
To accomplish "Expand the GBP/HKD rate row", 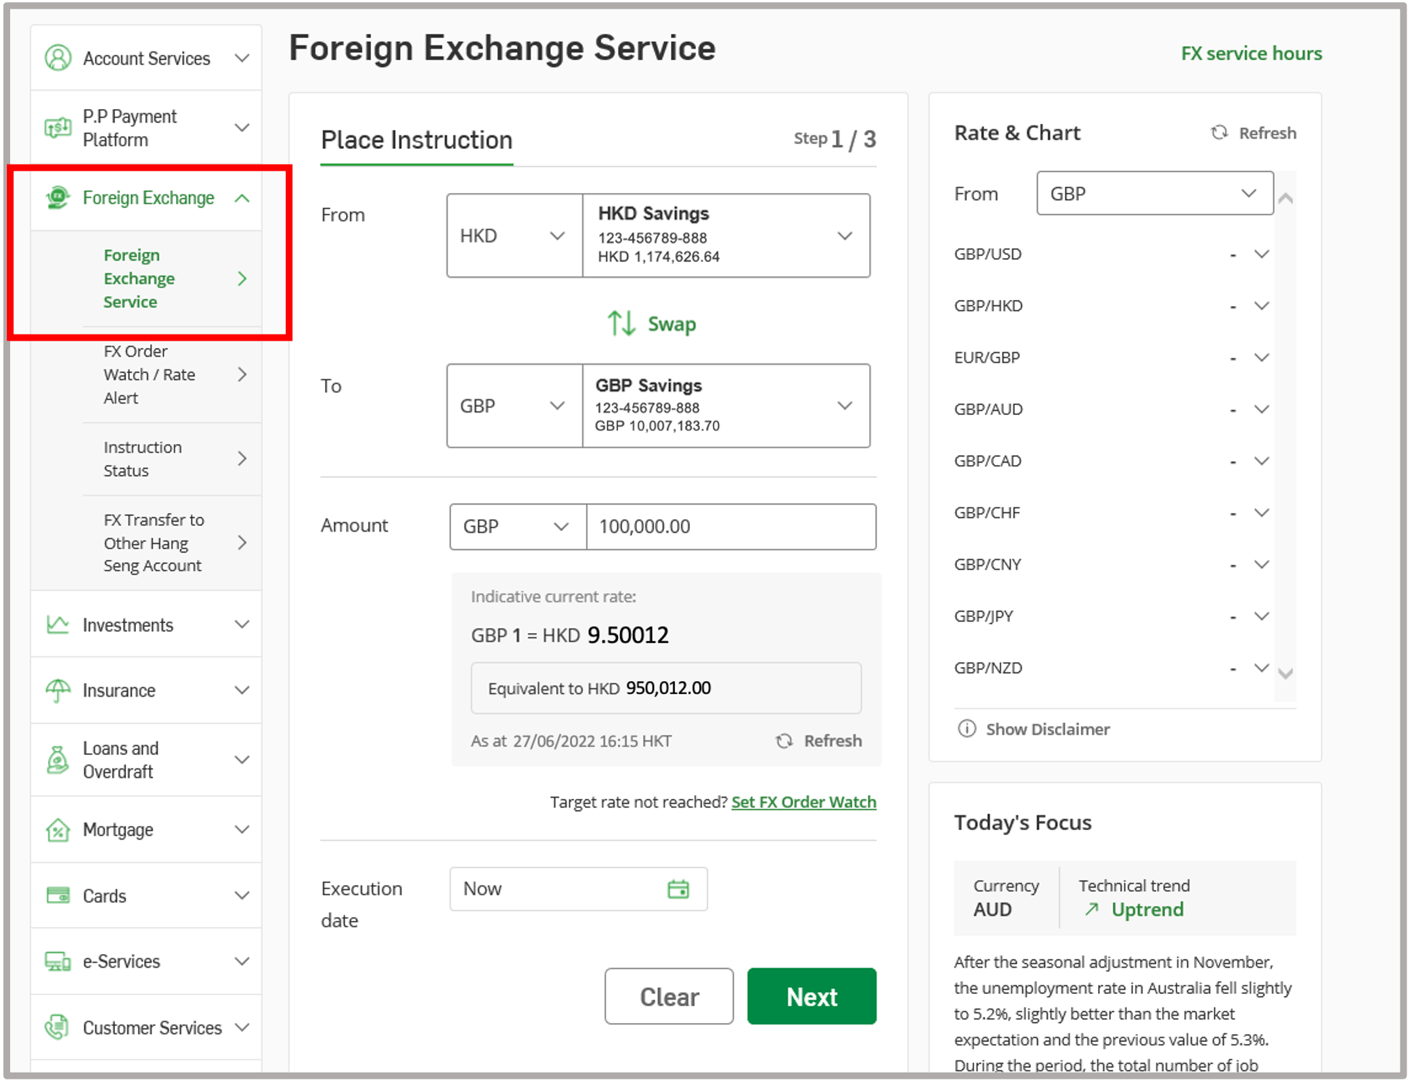I will click(x=1261, y=305).
